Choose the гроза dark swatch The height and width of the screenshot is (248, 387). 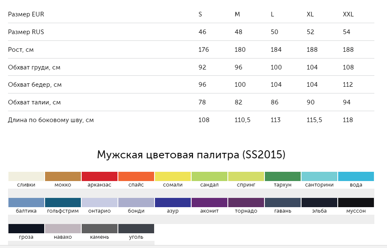26,229
